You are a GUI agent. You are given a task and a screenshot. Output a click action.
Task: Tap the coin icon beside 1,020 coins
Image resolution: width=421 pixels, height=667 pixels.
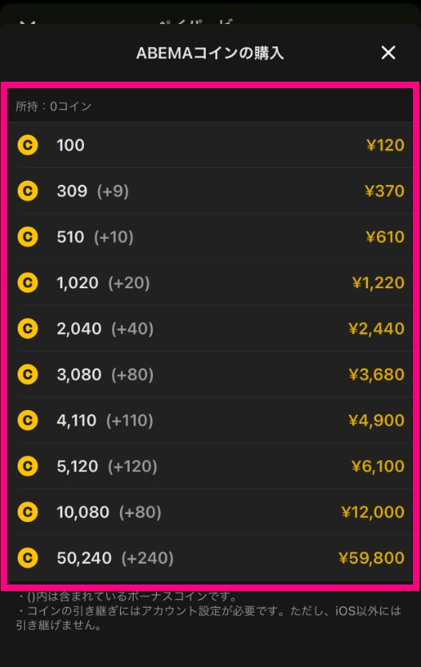coord(28,283)
